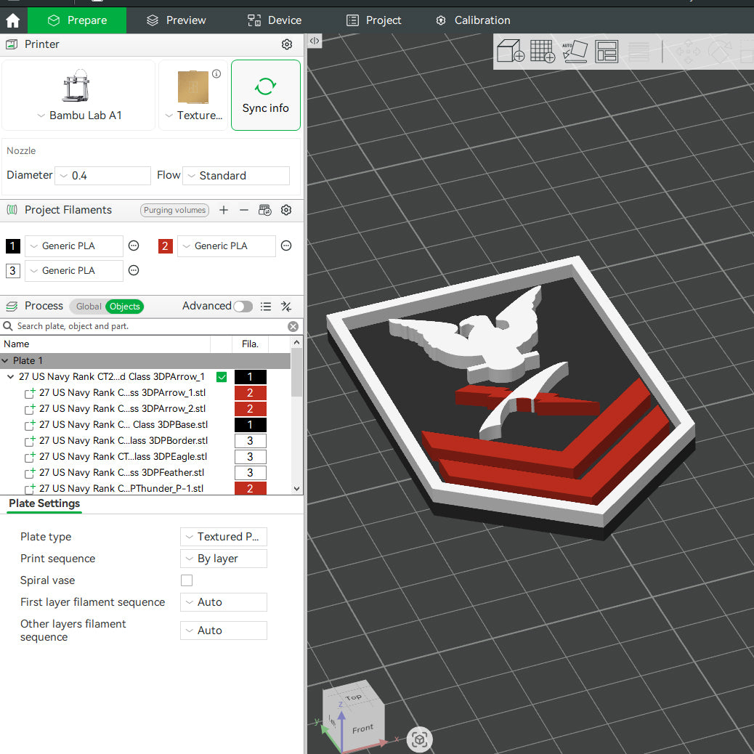Change filament of 3DPEagle.stl part
The height and width of the screenshot is (754, 754).
click(250, 457)
